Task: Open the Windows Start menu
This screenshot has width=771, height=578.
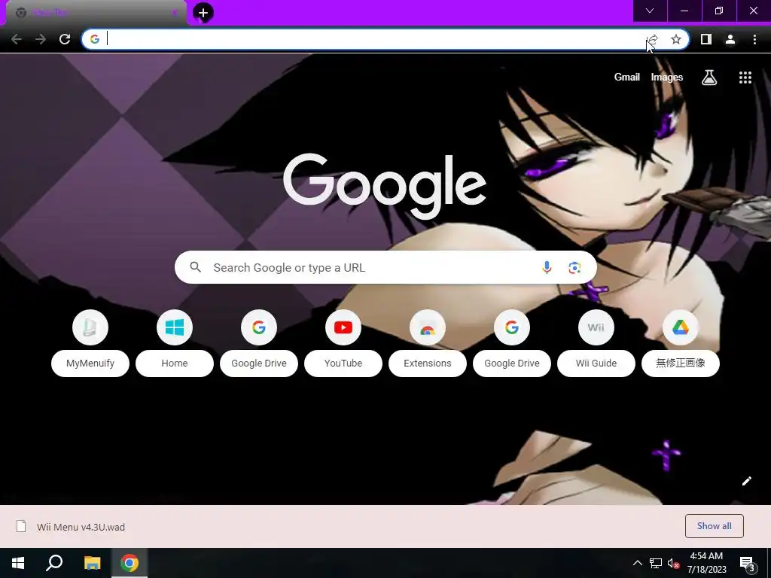Action: coord(18,563)
